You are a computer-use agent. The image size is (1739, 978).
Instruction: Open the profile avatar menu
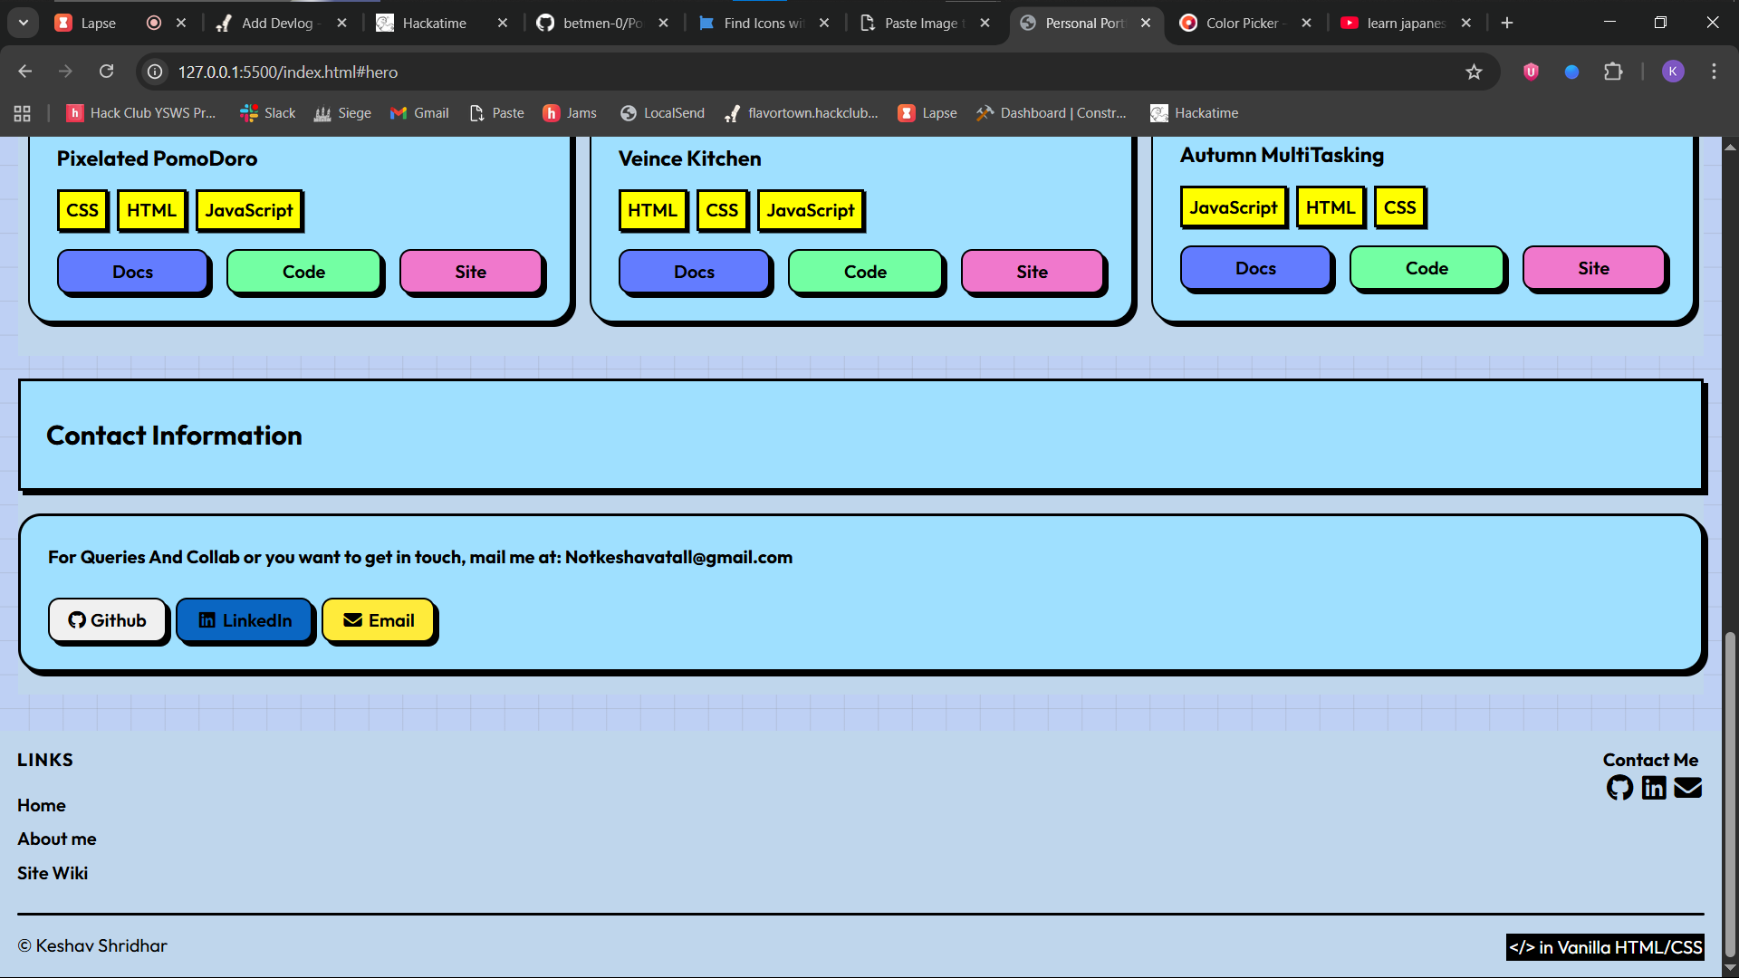tap(1673, 72)
